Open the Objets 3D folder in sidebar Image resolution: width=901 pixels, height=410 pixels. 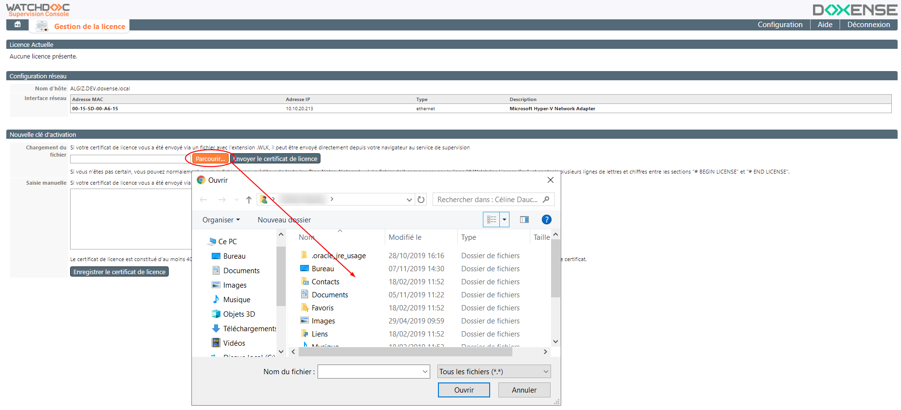click(239, 314)
